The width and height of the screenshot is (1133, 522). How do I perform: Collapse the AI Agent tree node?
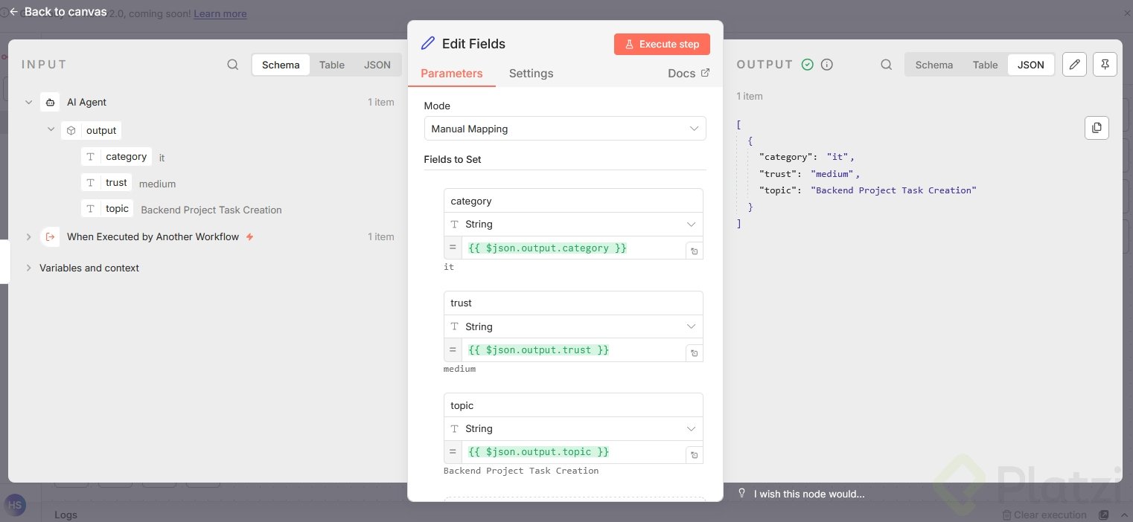28,103
